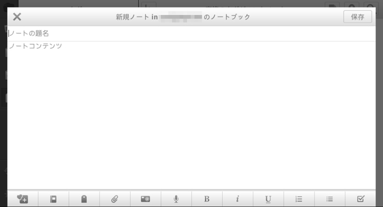This screenshot has height=207, width=383.
Task: Select the blurred notebook name in header
Action: click(181, 17)
